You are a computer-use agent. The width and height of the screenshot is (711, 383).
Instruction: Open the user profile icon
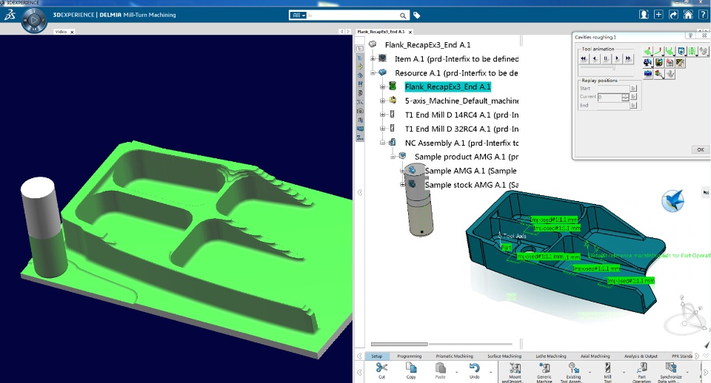644,15
